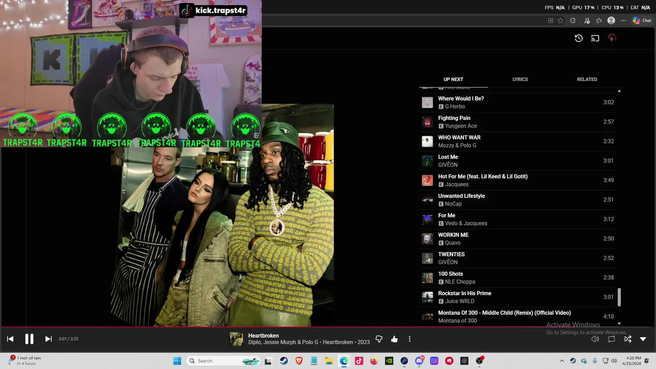The width and height of the screenshot is (656, 369).
Task: Play 'WORKIN ME' by Quavo
Action: (518, 239)
